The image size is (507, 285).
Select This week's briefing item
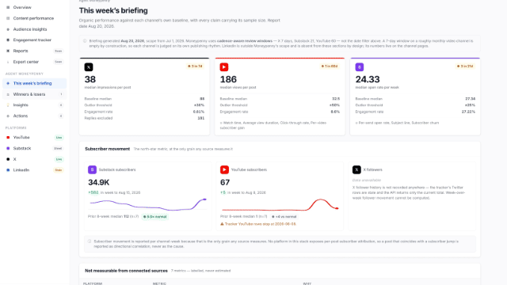coord(34,83)
